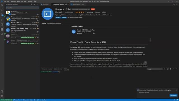
Task: Open manage gear for C/C++ extension
Action: point(38,38)
